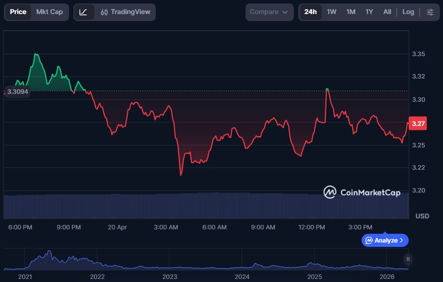Click the Analyze button
The image size is (443, 282).
click(385, 240)
